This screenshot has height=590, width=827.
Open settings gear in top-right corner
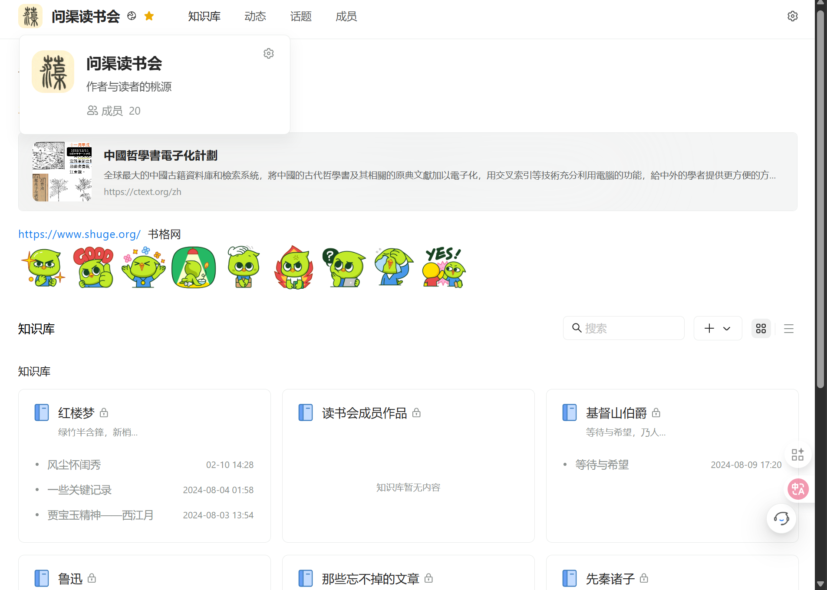click(792, 16)
